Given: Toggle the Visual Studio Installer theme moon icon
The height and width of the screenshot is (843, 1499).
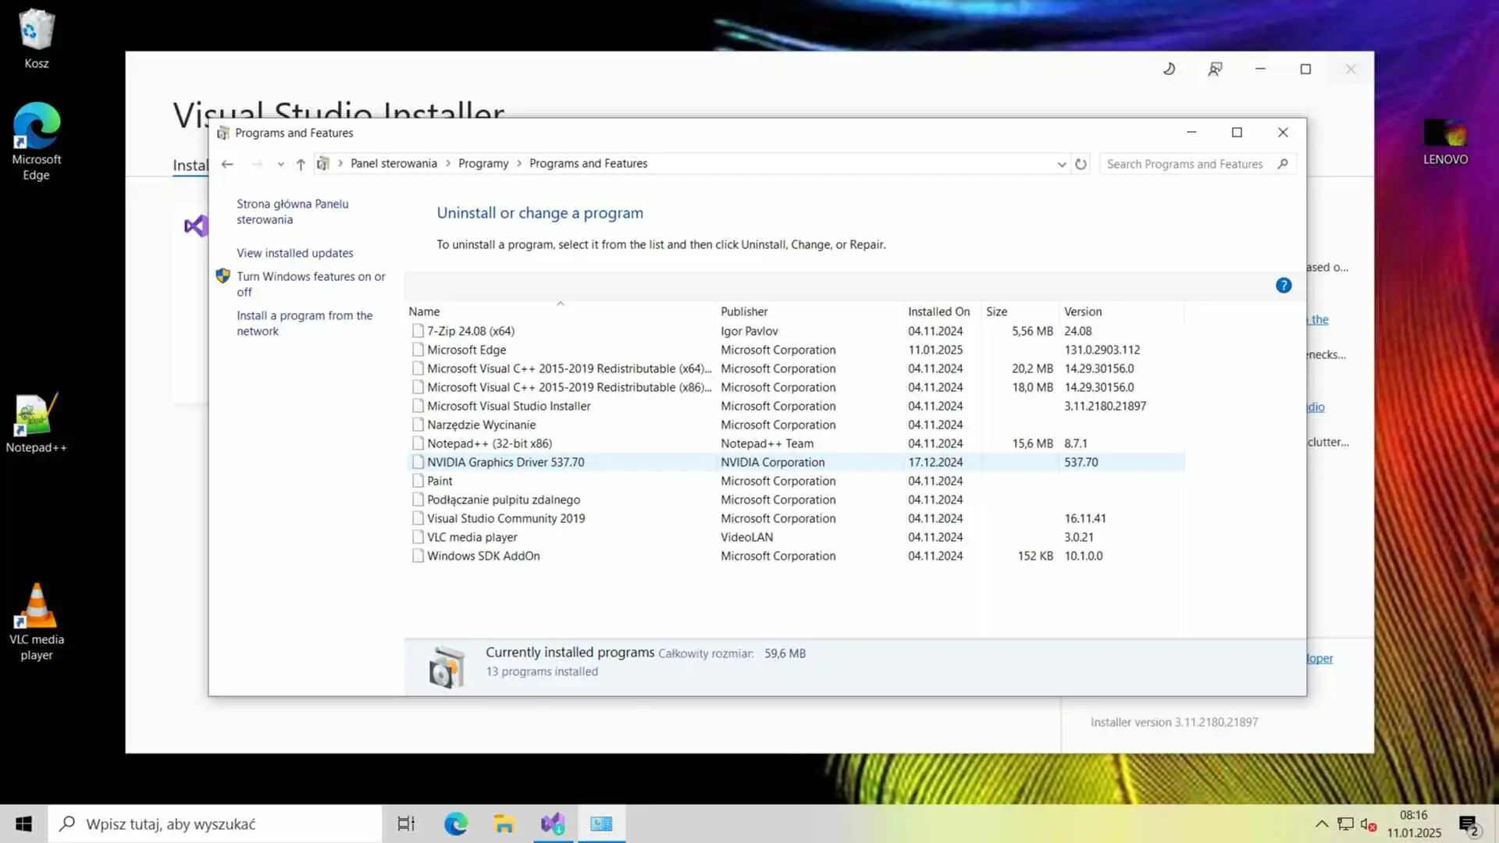Looking at the screenshot, I should pyautogui.click(x=1169, y=69).
